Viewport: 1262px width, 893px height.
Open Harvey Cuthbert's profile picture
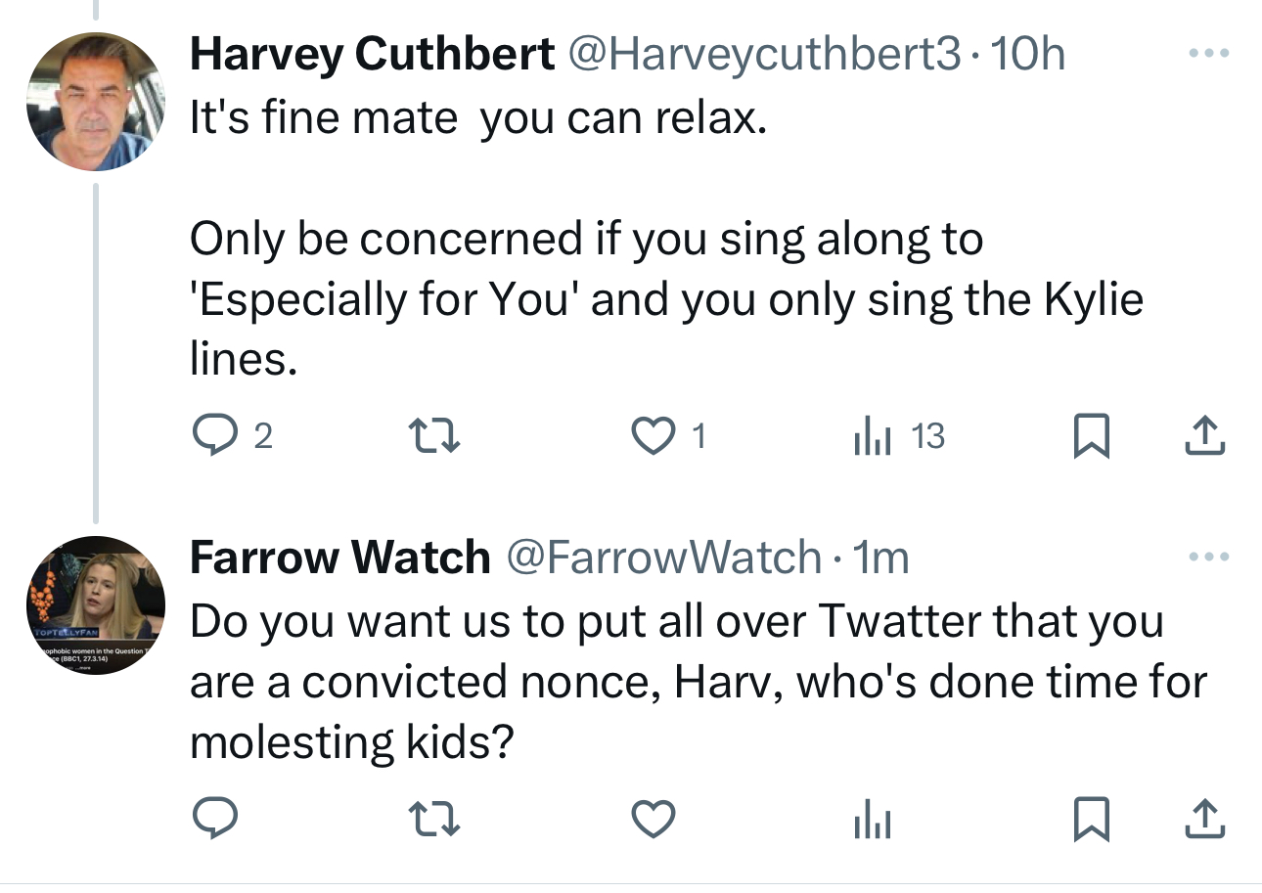[95, 102]
